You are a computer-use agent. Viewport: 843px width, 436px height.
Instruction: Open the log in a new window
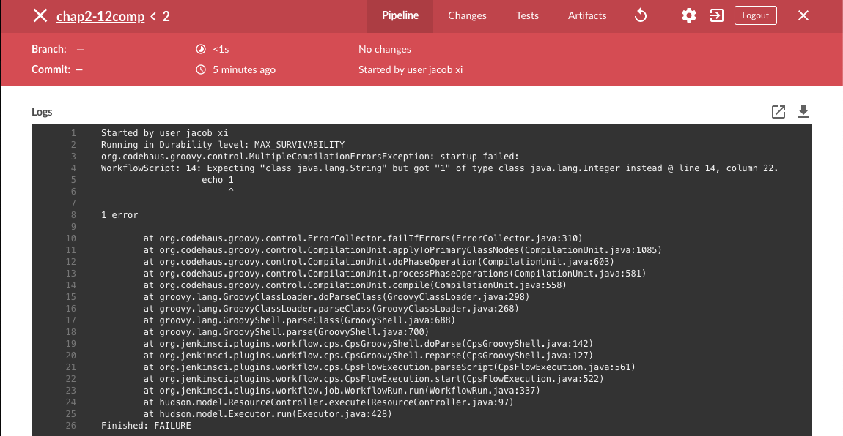pyautogui.click(x=778, y=112)
